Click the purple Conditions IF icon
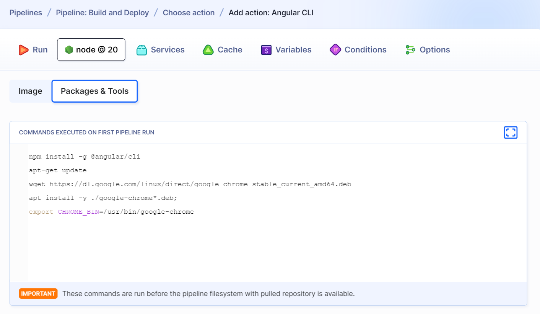The image size is (540, 314). pyautogui.click(x=335, y=50)
